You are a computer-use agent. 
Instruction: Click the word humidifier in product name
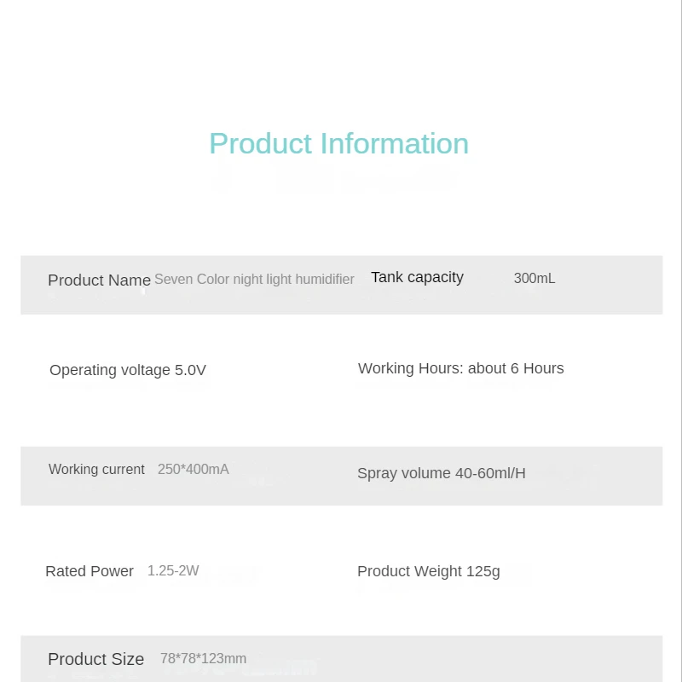point(325,280)
